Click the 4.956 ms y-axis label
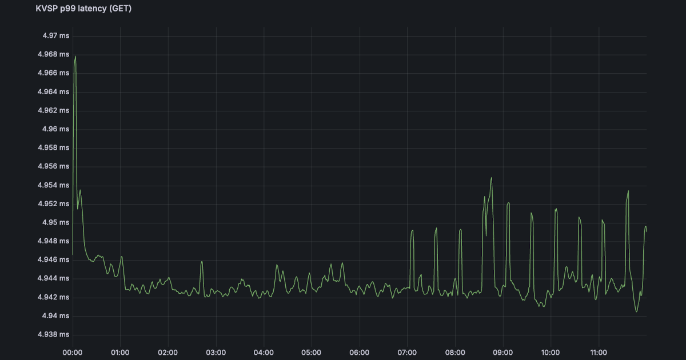Viewport: 686px width, 360px height. tap(54, 166)
